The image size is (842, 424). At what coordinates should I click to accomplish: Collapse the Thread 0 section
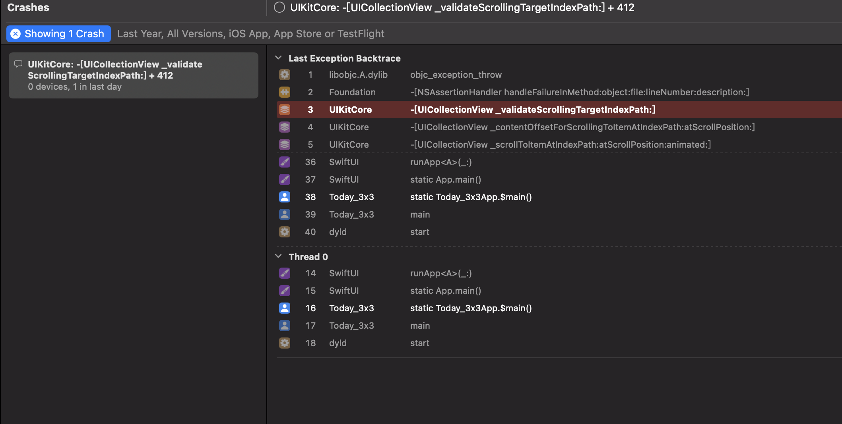point(279,256)
